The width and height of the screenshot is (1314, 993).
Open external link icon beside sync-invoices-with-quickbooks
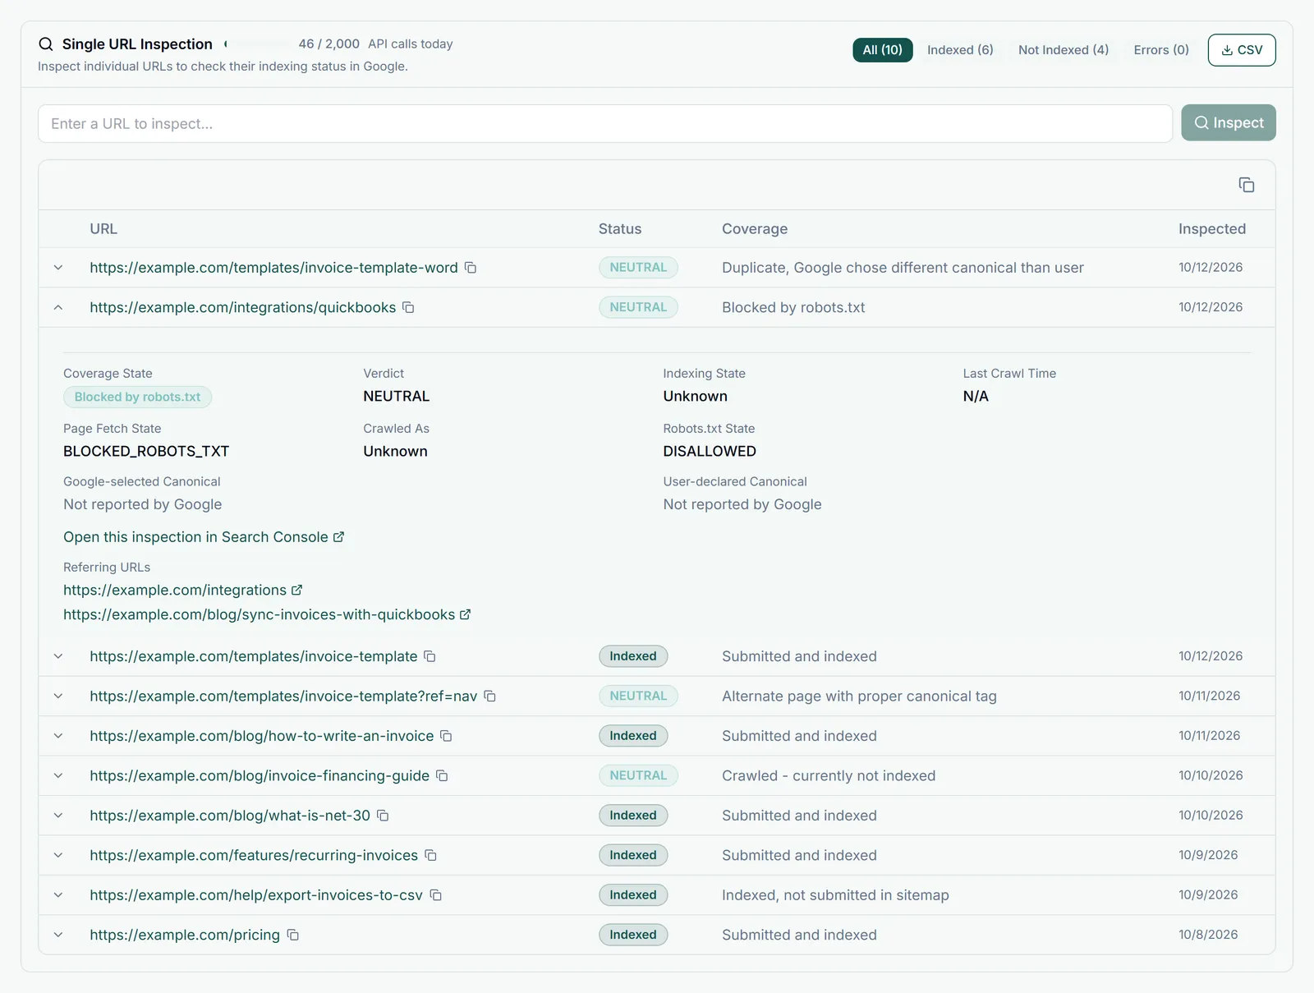[x=465, y=614]
